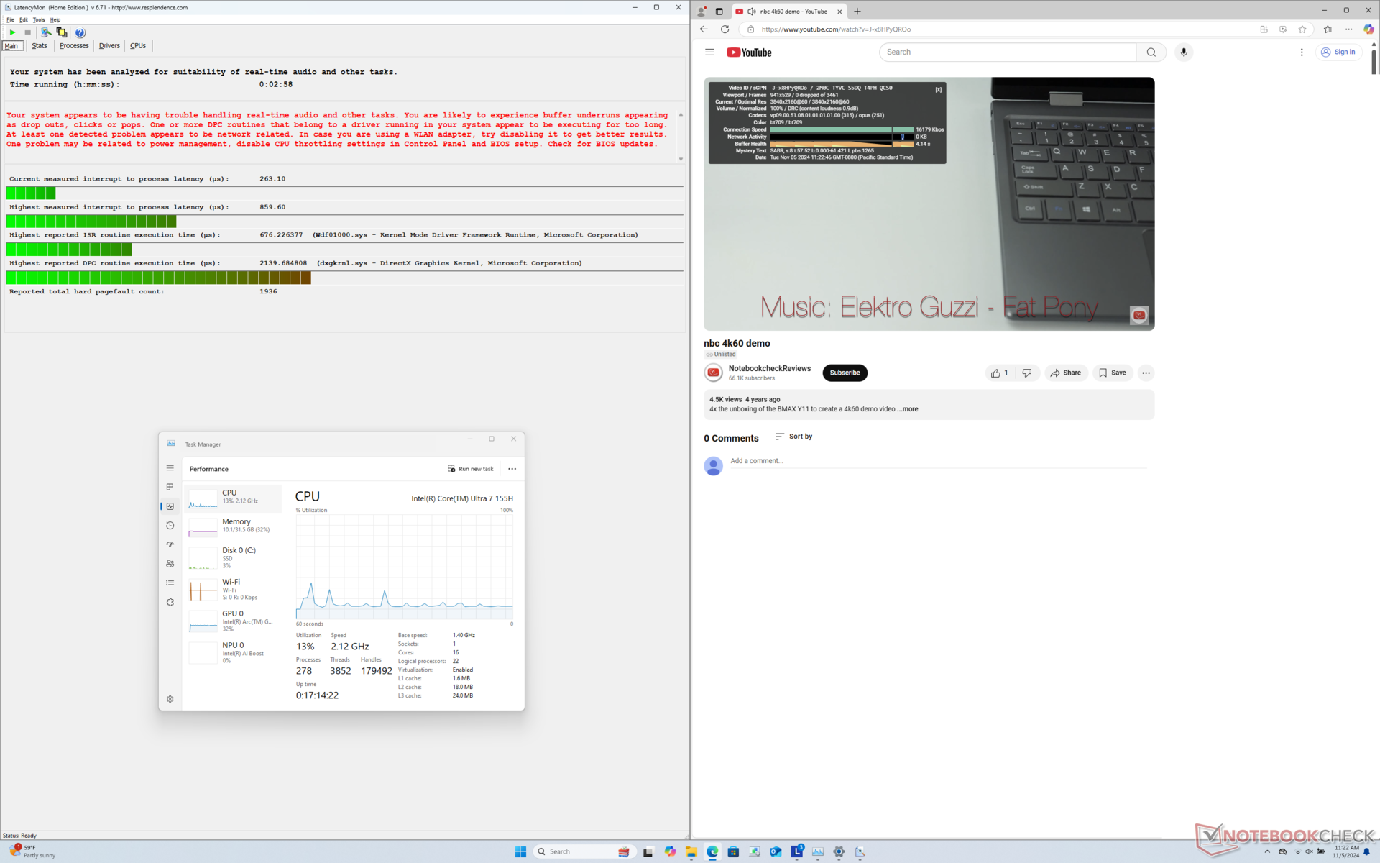Share the nbc 4k60 demo video

tap(1065, 373)
